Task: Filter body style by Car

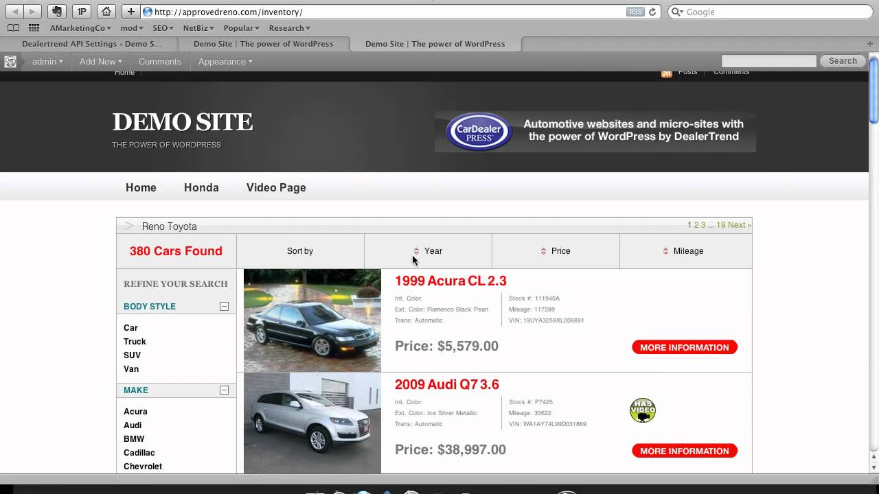Action: (x=130, y=328)
